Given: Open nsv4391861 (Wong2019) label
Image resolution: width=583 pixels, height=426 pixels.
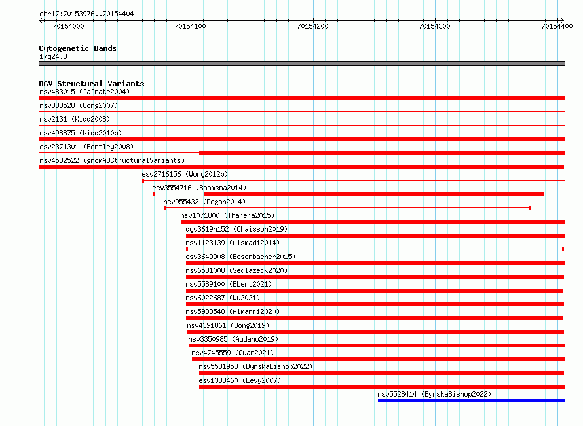Looking at the screenshot, I should (228, 325).
